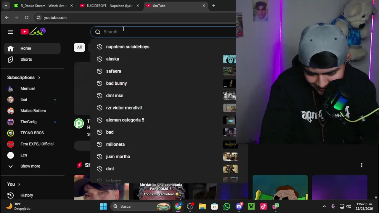Screen dimensions: 379x213
Task: Open the Windows Start menu
Action: click(103, 206)
